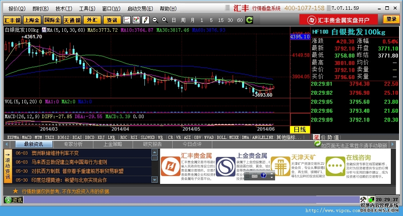Click the MA indicator icon beside 白银批发100kg

click(44, 30)
